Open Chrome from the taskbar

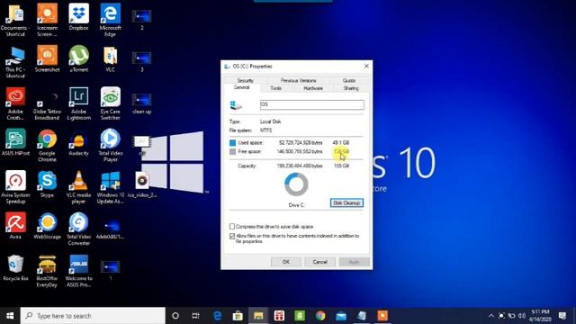click(320, 316)
